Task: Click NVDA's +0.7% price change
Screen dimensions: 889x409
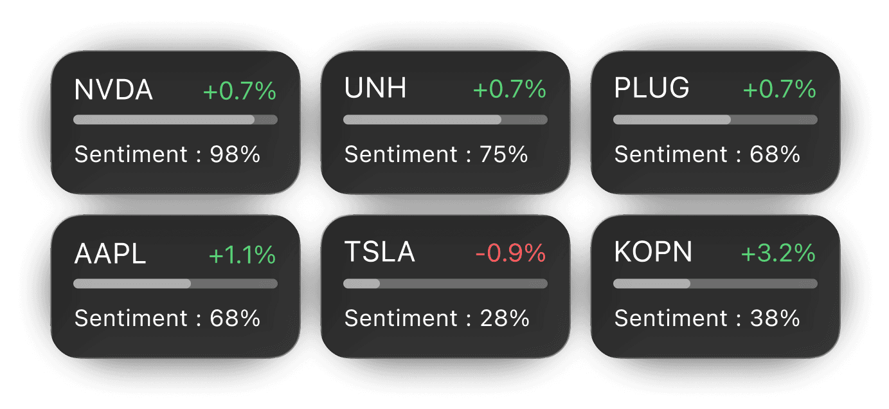Action: coord(240,91)
